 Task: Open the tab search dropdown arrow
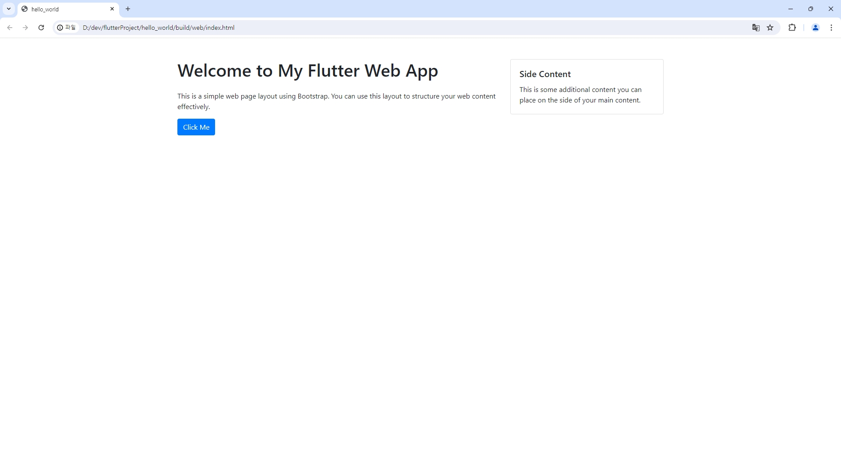click(9, 9)
